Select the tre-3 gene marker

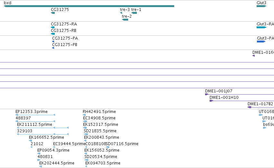[x=121, y=13]
